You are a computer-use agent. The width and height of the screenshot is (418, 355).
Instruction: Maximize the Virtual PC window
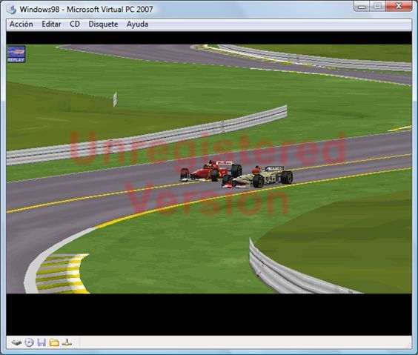click(x=377, y=6)
